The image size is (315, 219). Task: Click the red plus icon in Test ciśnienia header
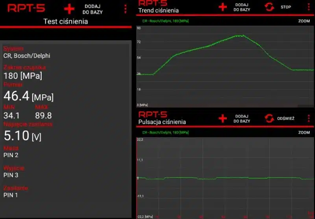[69, 9]
